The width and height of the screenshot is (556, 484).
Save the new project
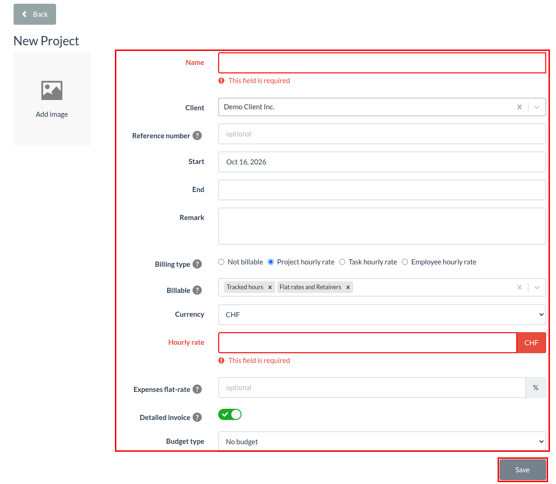pos(523,470)
